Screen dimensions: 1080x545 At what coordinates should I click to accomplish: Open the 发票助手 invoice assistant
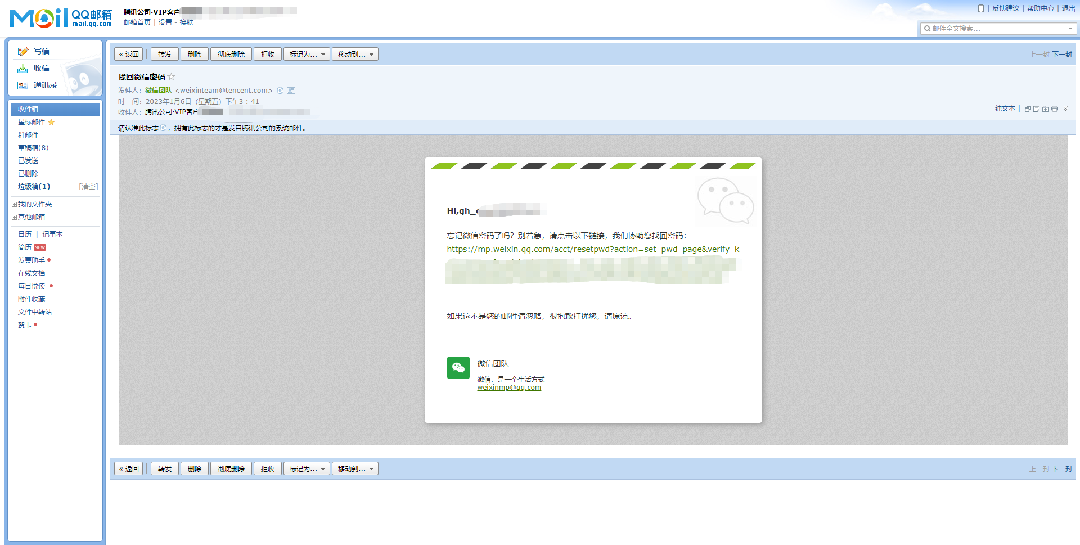(31, 260)
